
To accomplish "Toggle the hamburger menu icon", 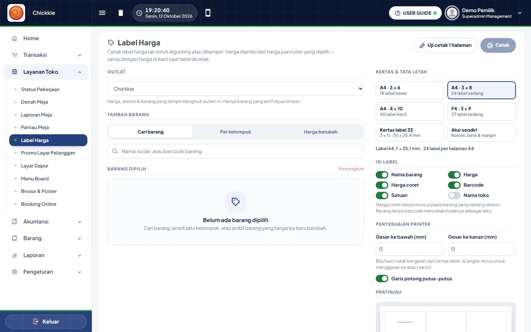I will coord(102,13).
